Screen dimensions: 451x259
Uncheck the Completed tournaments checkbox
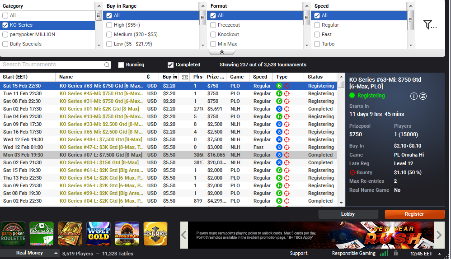[x=170, y=65]
